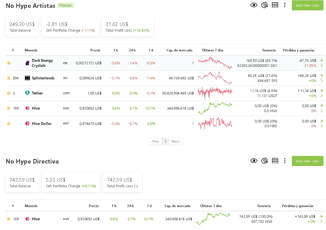This screenshot has width=326, height=230.
Task: Add transaction with plus icon for Tether
Action: (322, 91)
